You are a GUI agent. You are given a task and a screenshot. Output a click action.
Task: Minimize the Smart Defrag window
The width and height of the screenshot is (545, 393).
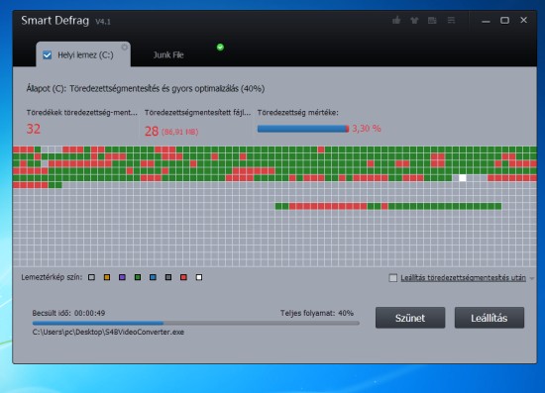pos(486,21)
